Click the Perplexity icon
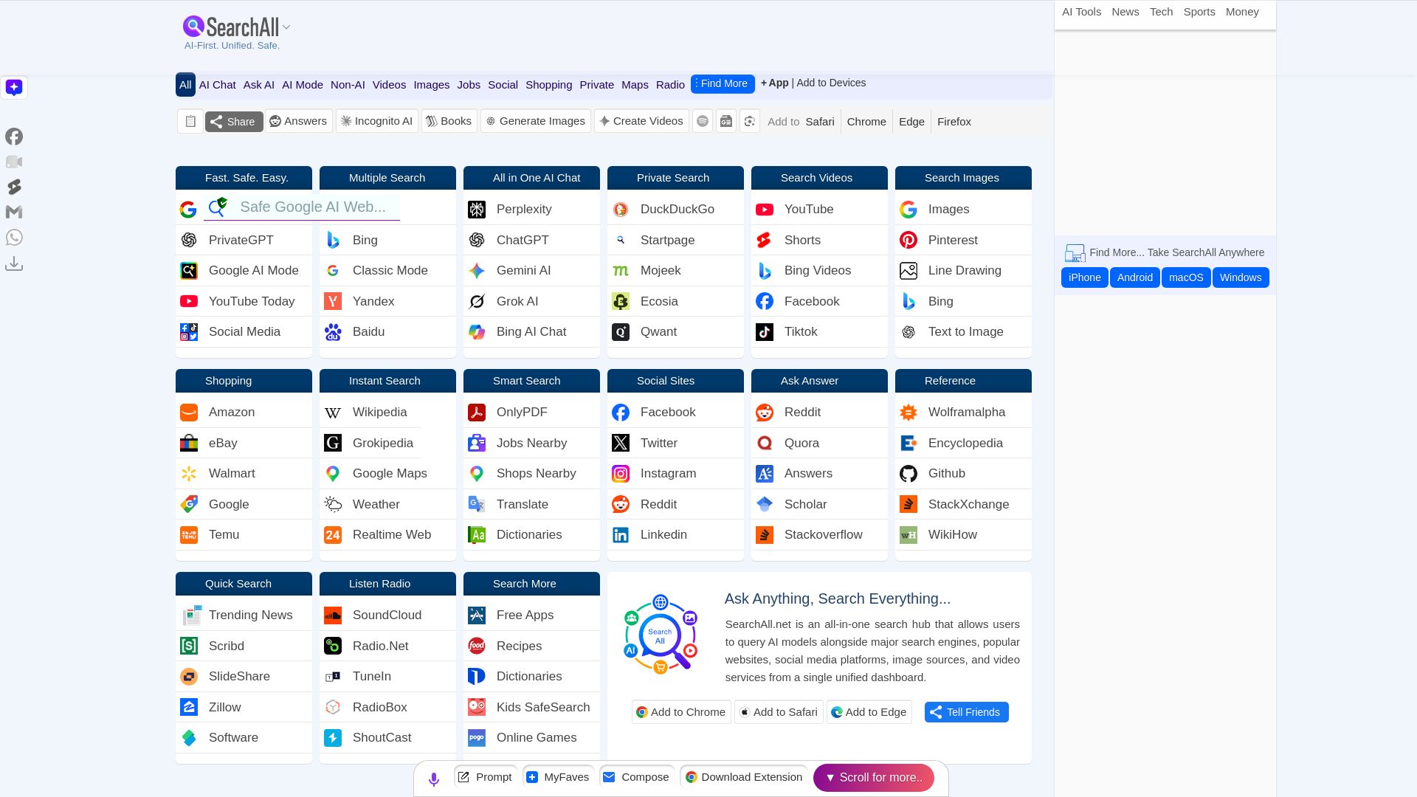 click(x=477, y=210)
